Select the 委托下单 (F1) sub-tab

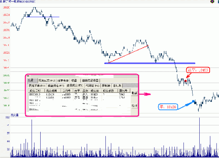click(x=37, y=85)
